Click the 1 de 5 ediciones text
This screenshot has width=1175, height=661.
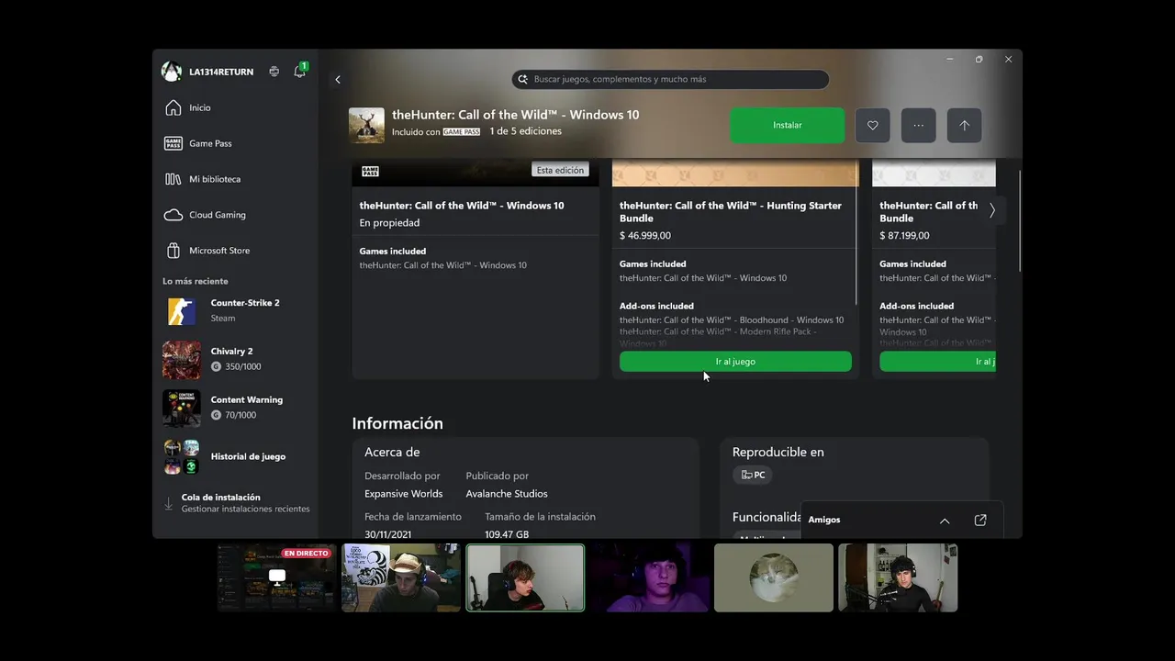525,131
